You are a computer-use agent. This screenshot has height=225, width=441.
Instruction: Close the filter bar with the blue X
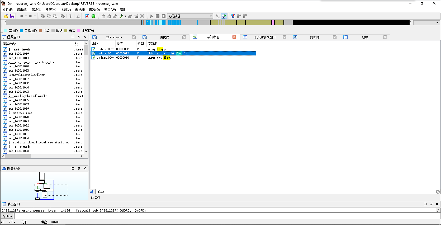92,192
